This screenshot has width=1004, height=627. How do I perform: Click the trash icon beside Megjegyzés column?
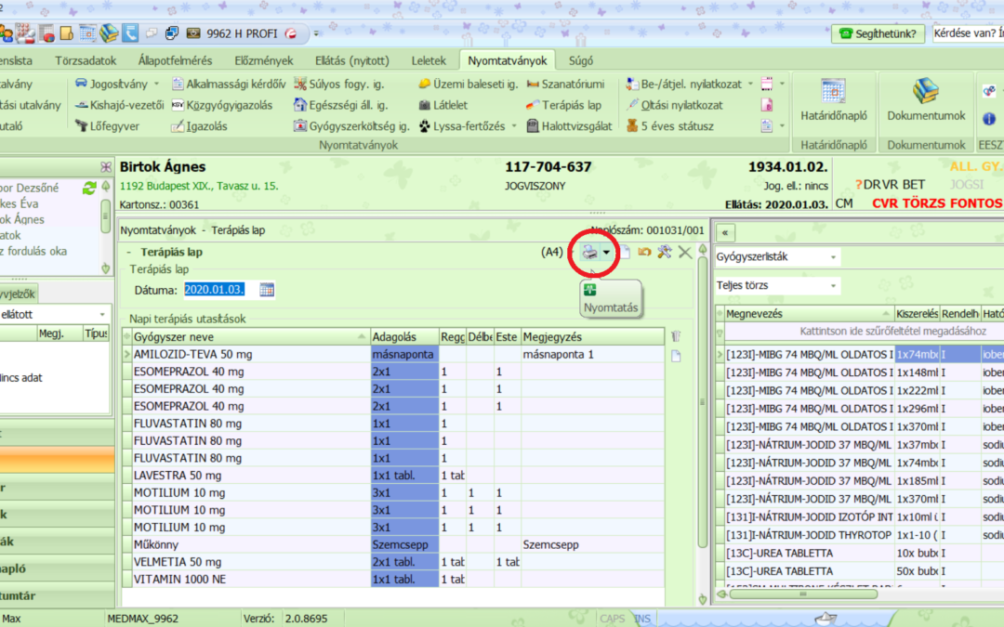676,336
